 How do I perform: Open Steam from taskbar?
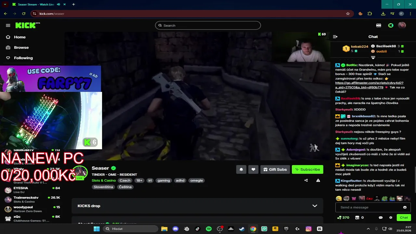[242, 229]
